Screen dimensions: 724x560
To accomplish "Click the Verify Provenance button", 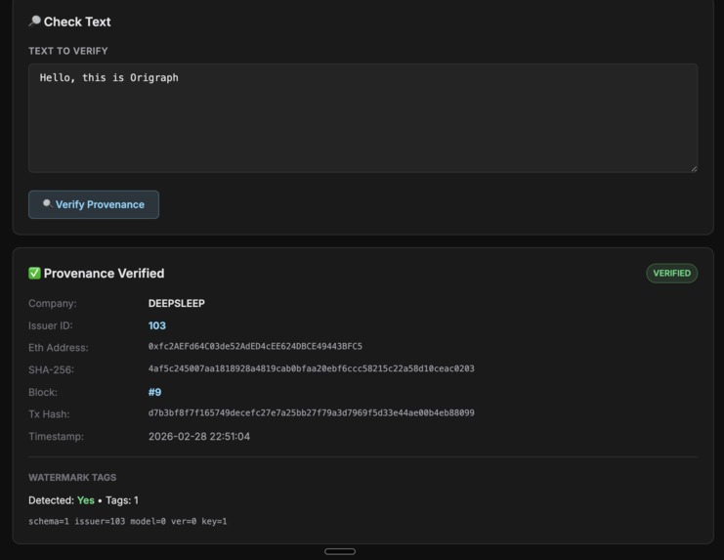I will (94, 204).
